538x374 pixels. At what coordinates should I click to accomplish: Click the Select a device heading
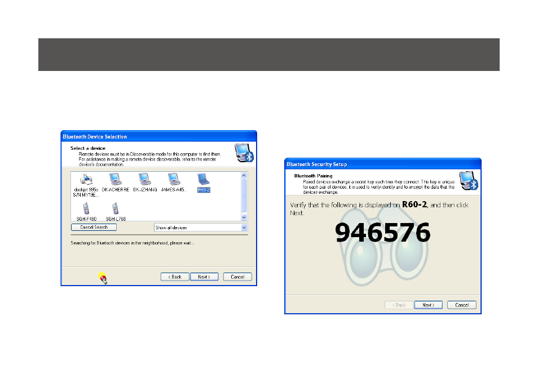(88, 148)
